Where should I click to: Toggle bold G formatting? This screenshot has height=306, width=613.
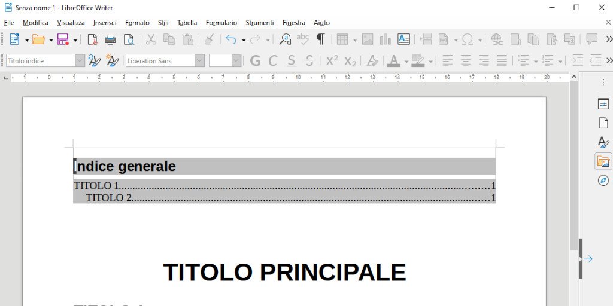pyautogui.click(x=255, y=60)
